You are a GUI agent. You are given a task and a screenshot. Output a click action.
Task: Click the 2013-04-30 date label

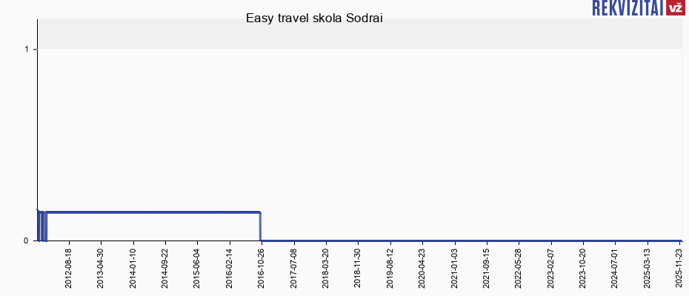click(x=101, y=268)
